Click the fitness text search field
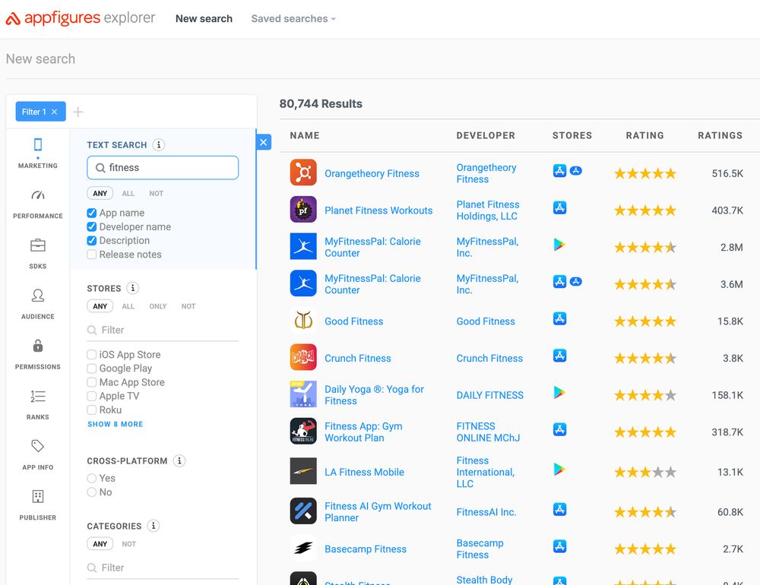Image resolution: width=760 pixels, height=585 pixels. [163, 168]
